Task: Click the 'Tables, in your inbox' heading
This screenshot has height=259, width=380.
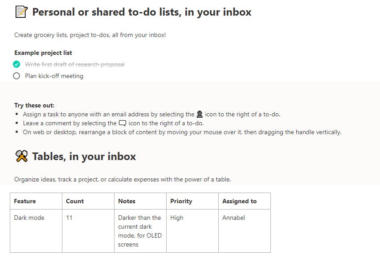Action: pyautogui.click(x=84, y=156)
